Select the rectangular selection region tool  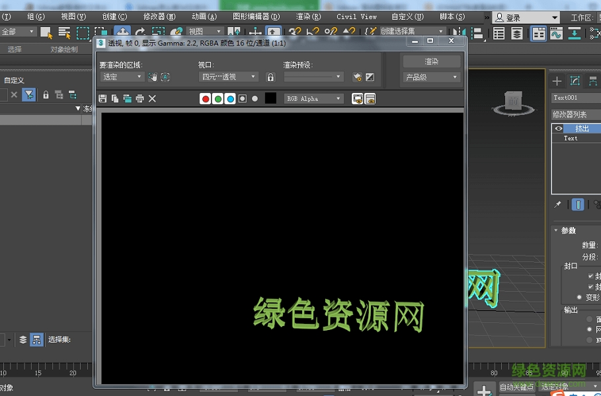pyautogui.click(x=83, y=32)
